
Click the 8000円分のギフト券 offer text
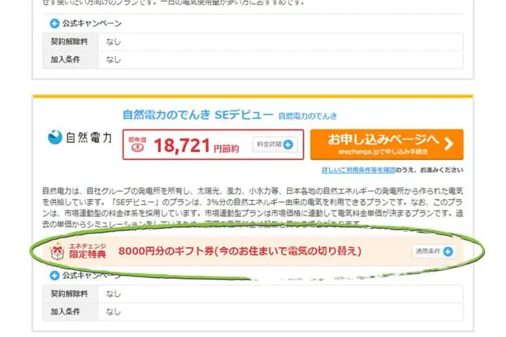pos(239,251)
